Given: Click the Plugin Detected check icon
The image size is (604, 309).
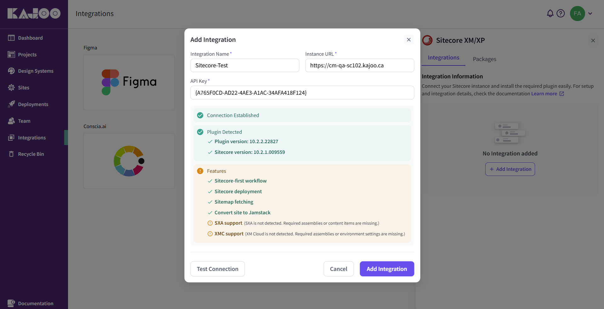Looking at the screenshot, I should point(200,132).
